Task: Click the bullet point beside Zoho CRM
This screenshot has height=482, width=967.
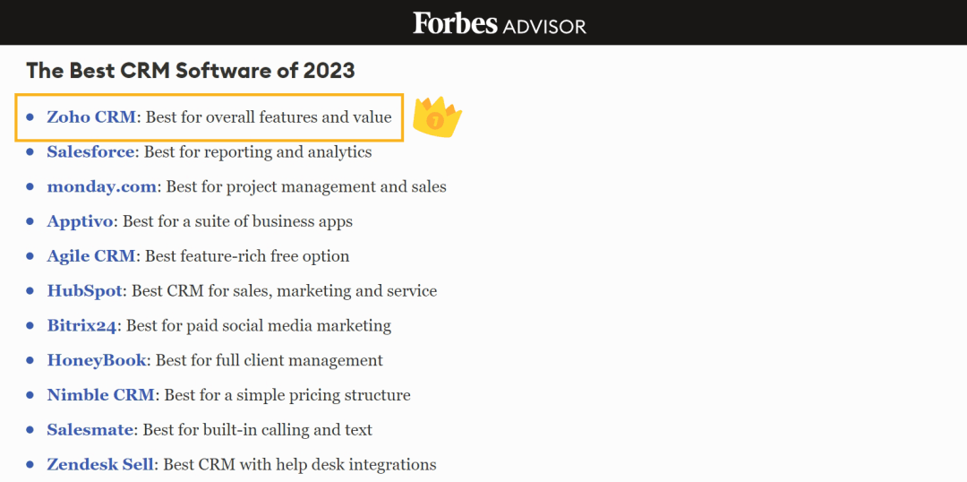Action: click(x=30, y=117)
